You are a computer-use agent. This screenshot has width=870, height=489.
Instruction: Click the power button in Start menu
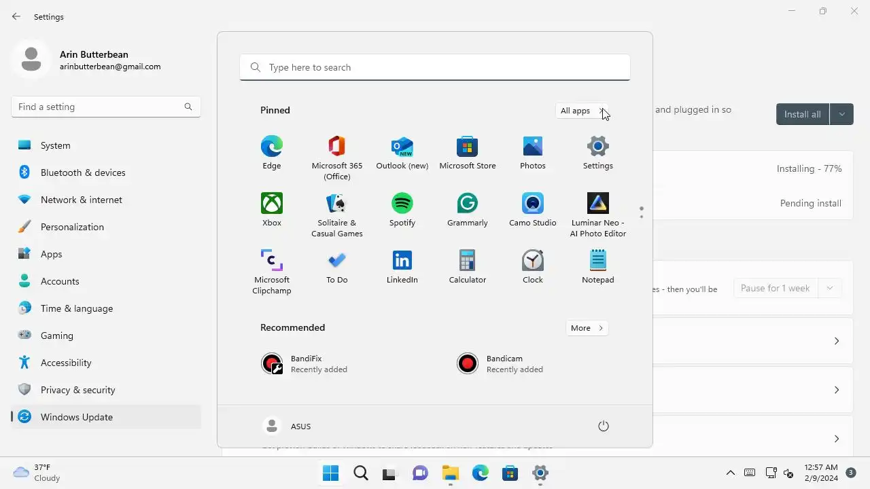604,427
